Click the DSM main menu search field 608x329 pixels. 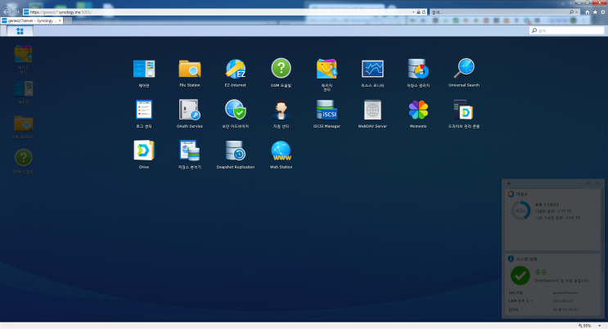[566, 30]
